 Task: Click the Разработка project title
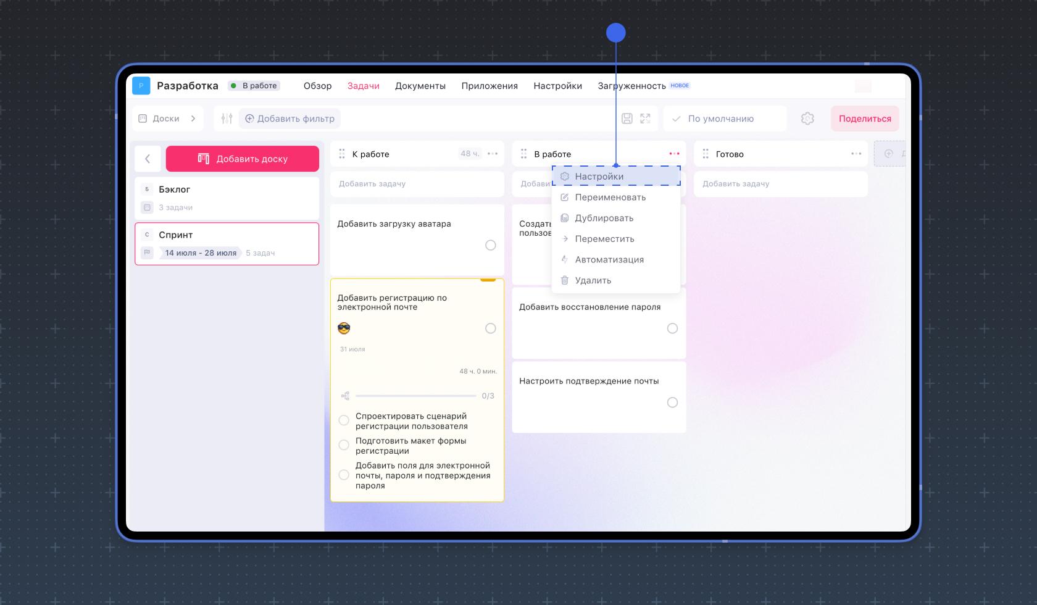[188, 86]
